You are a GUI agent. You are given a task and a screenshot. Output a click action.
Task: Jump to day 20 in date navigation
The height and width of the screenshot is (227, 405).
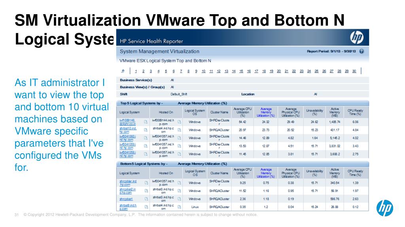(x=279, y=71)
